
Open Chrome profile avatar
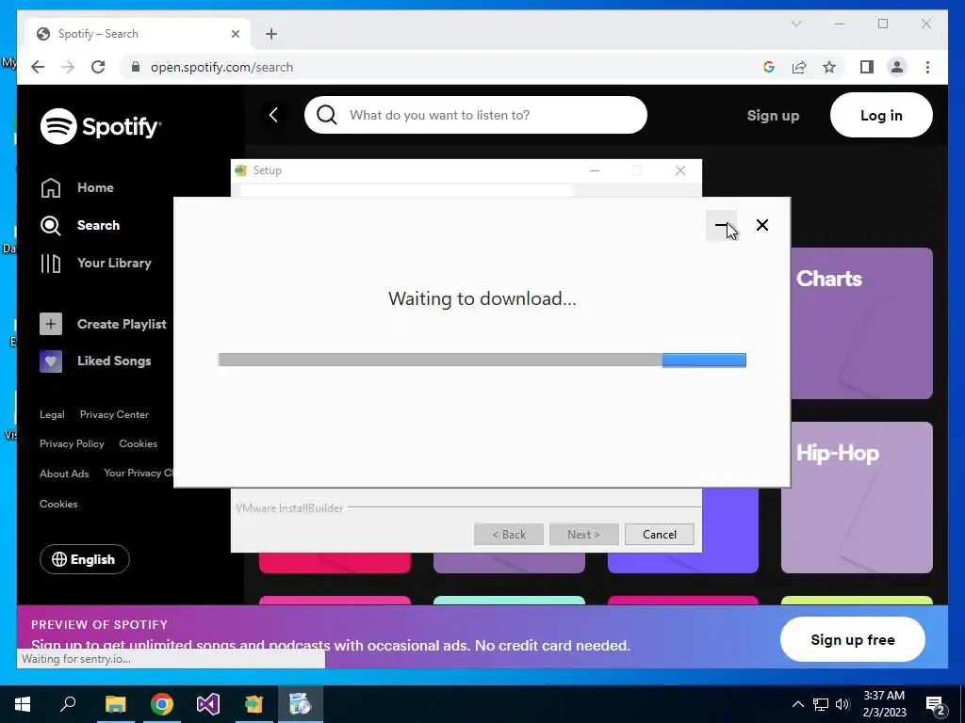(x=897, y=67)
